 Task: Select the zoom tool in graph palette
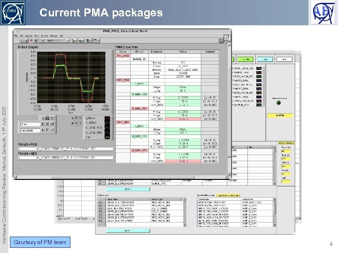click(47, 118)
